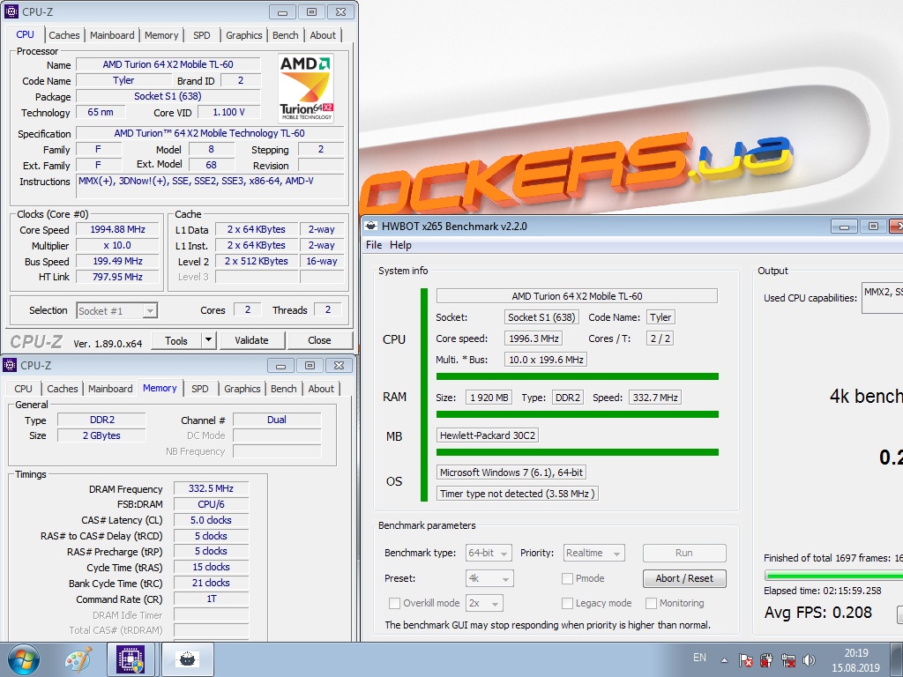Click the HWBOT x265 taskbar icon
The image size is (903, 677).
pos(188,659)
